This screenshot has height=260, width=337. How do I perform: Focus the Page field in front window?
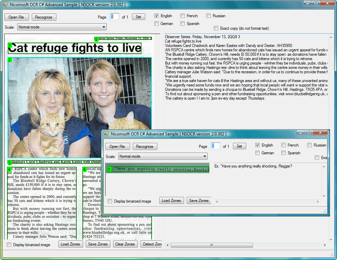215,146
